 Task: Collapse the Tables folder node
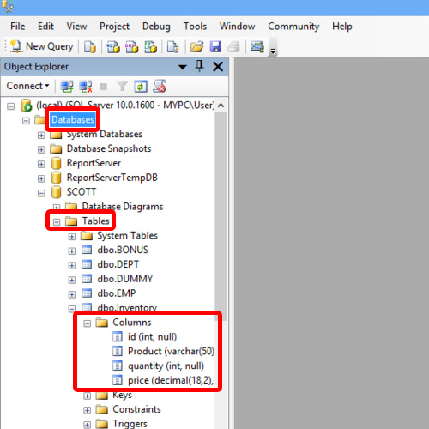pos(57,221)
